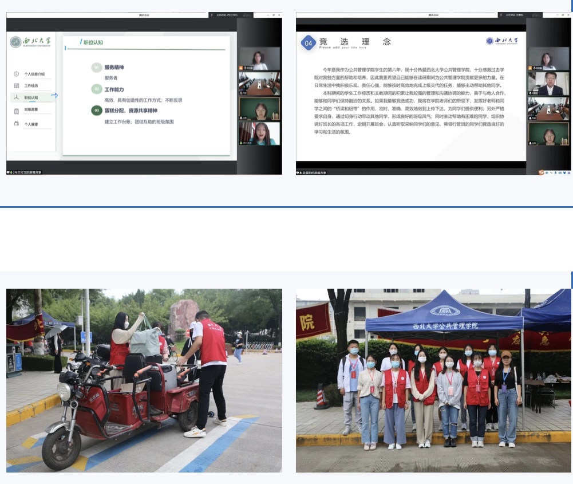
Task: Click the 职位认知 sidebar icon
Action: 16,98
